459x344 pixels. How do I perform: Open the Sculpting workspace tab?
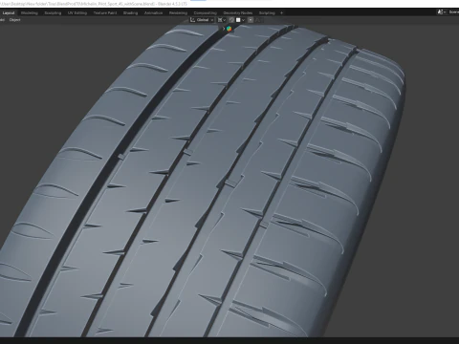pyautogui.click(x=53, y=13)
